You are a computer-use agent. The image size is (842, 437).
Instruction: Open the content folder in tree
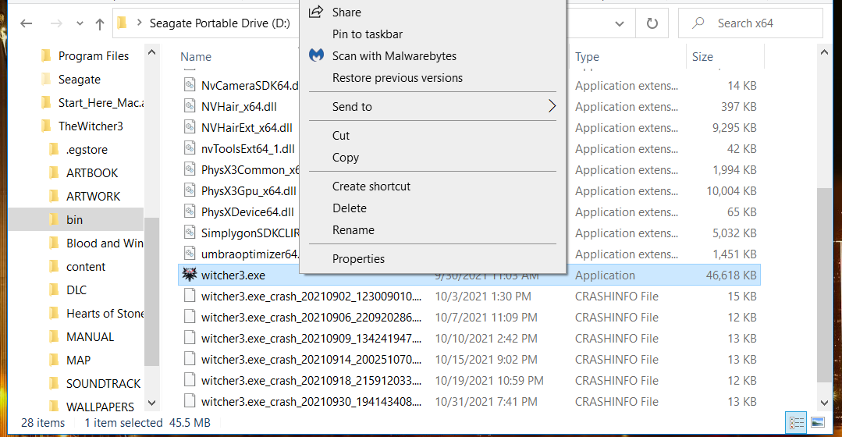pos(85,267)
